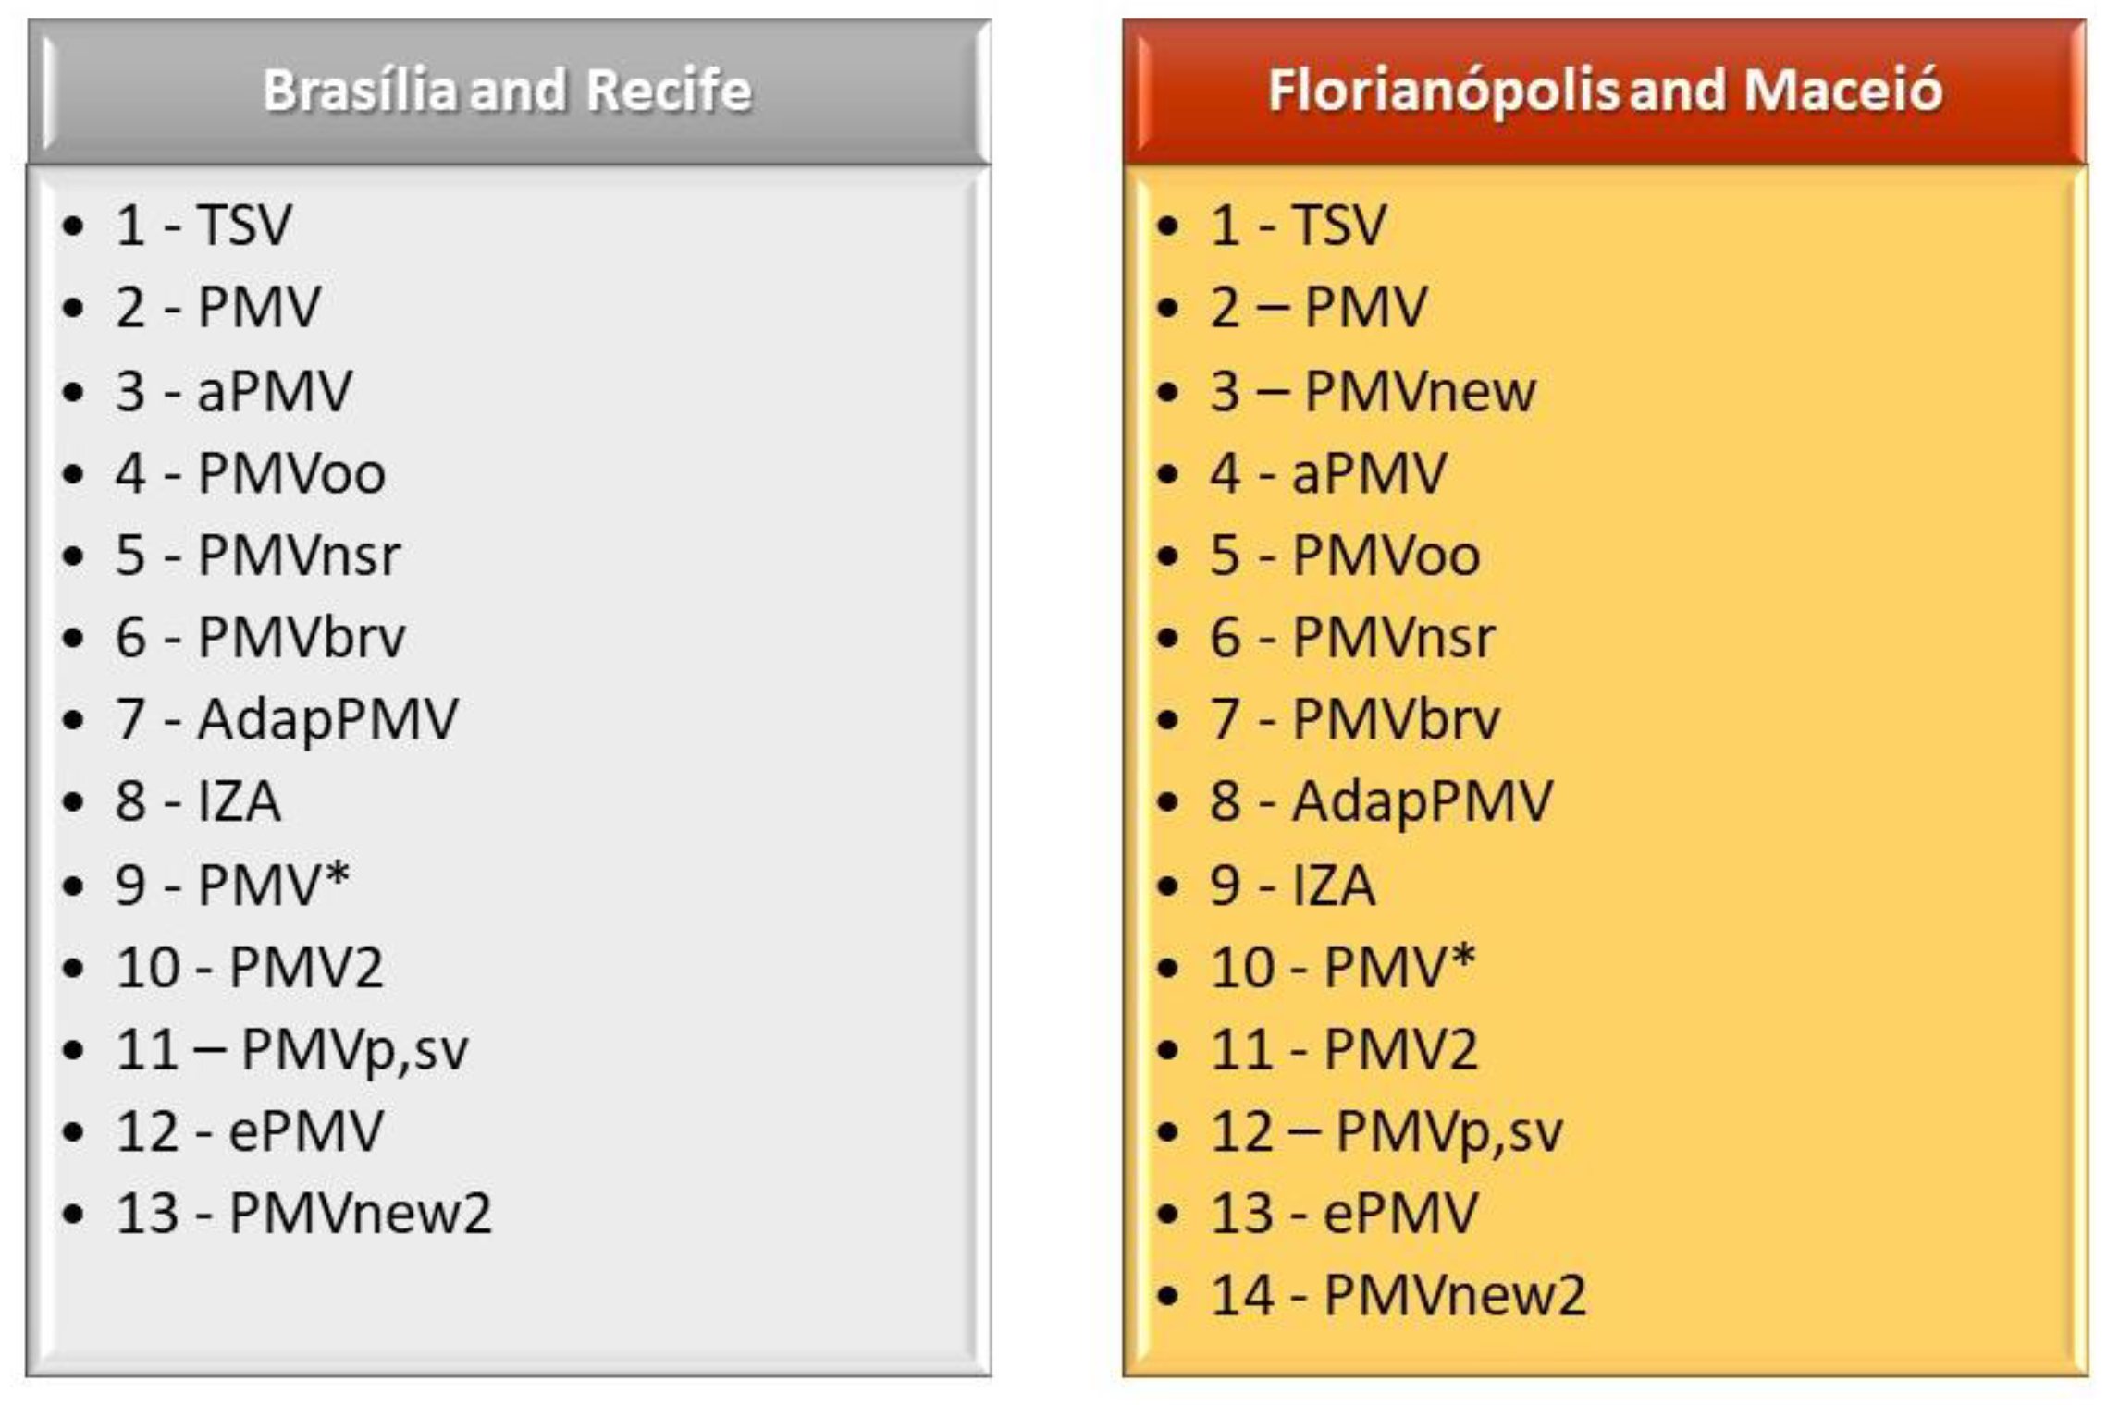
Task: Select 6 - PMVbrv in the Brasília list
Action: [260, 637]
